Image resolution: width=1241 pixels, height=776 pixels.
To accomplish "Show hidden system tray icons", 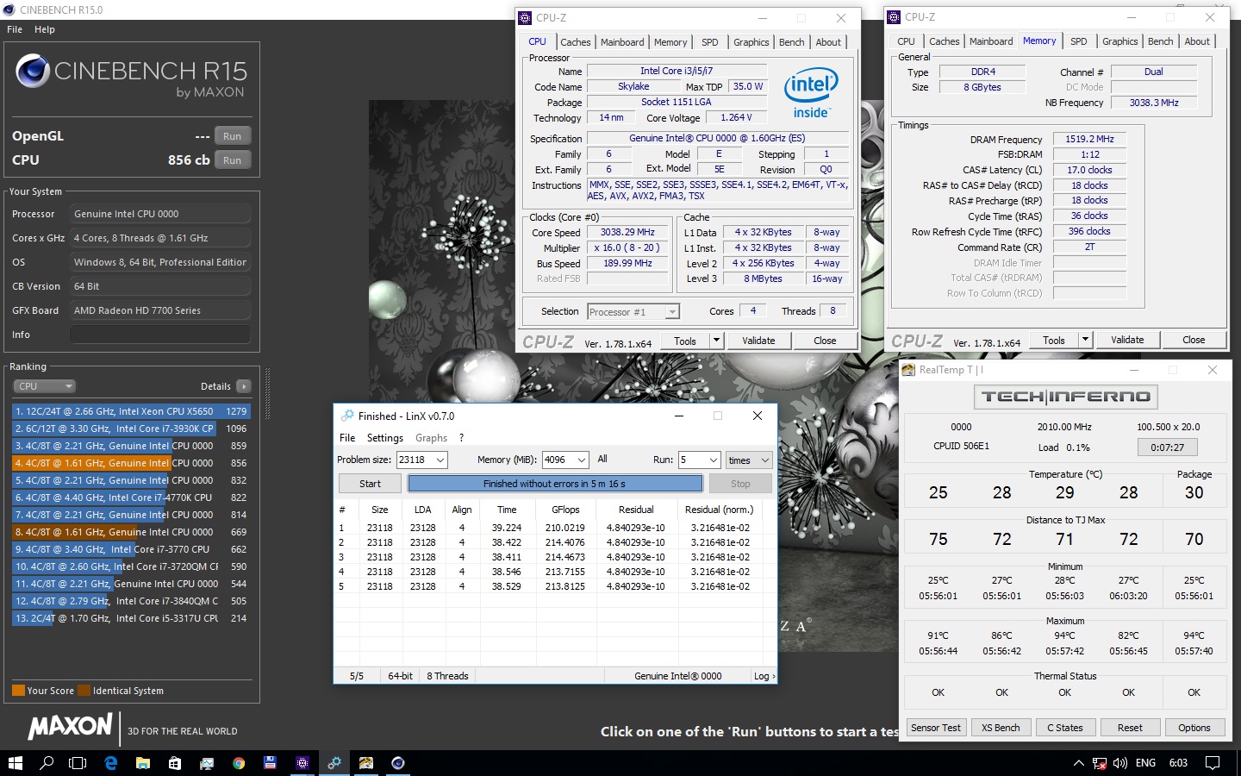I will 1078,763.
